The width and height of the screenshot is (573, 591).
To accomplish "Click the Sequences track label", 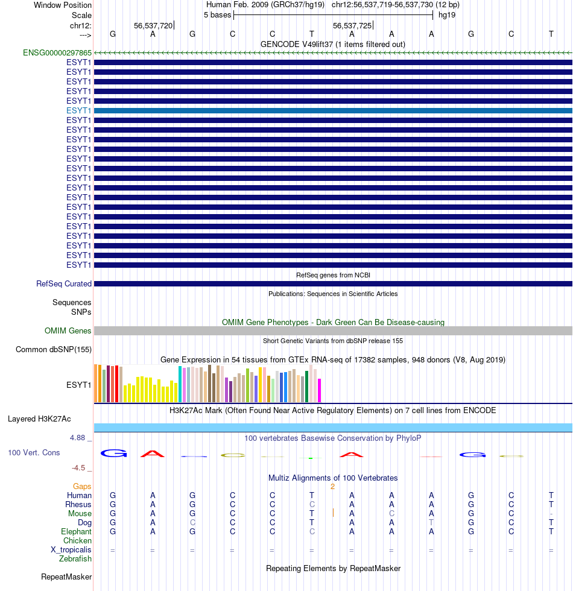I will click(72, 302).
